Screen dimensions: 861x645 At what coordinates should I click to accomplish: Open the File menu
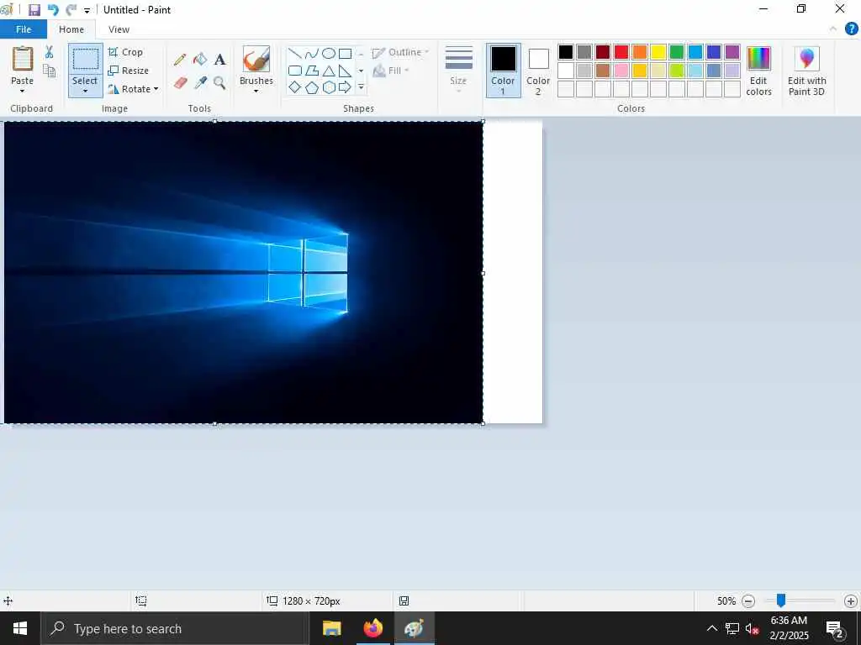(x=24, y=29)
